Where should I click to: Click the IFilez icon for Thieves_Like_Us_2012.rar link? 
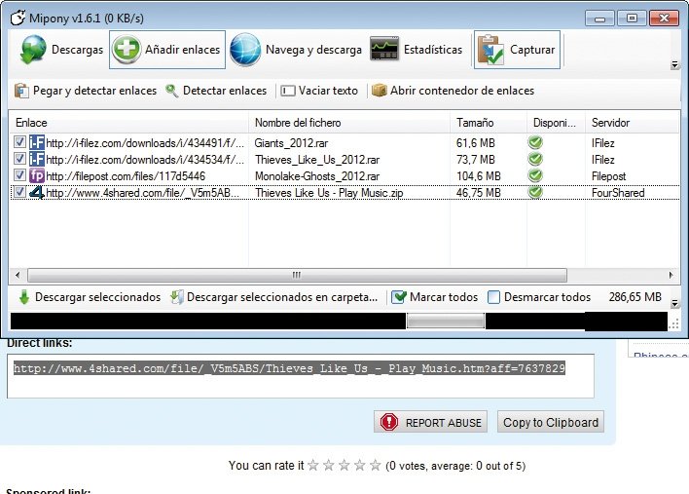click(x=37, y=159)
